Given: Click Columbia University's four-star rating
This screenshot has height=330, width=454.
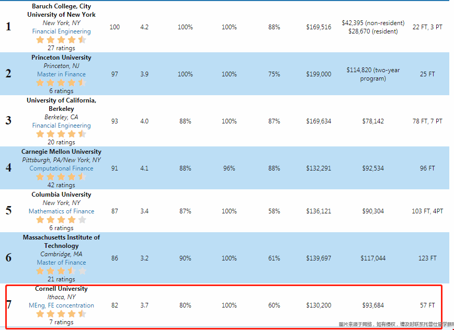Looking at the screenshot, I should [61, 220].
